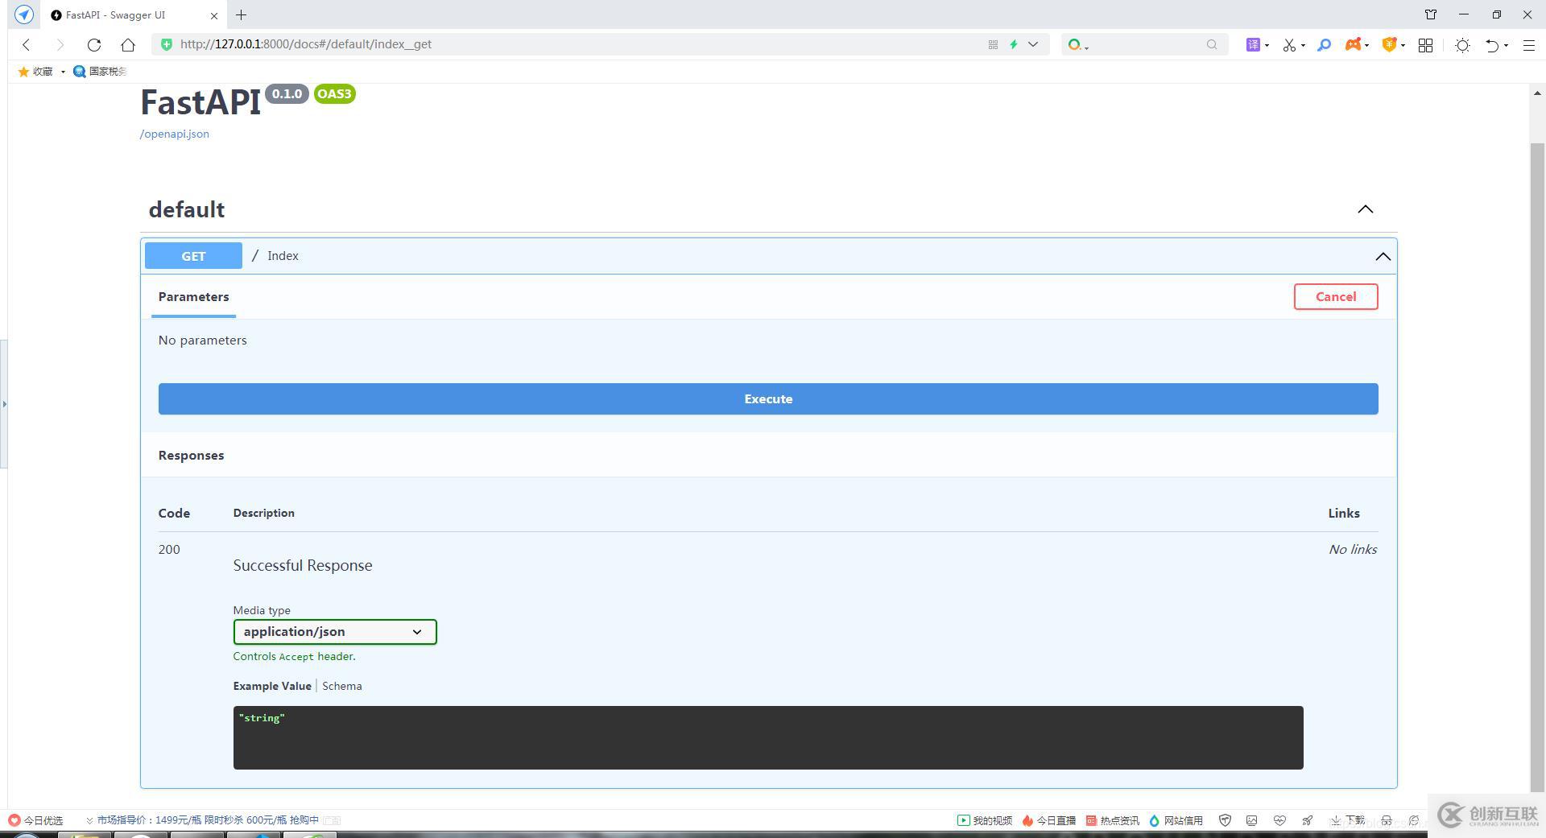
Task: Open the favorites star bookmark button
Action: pos(35,72)
